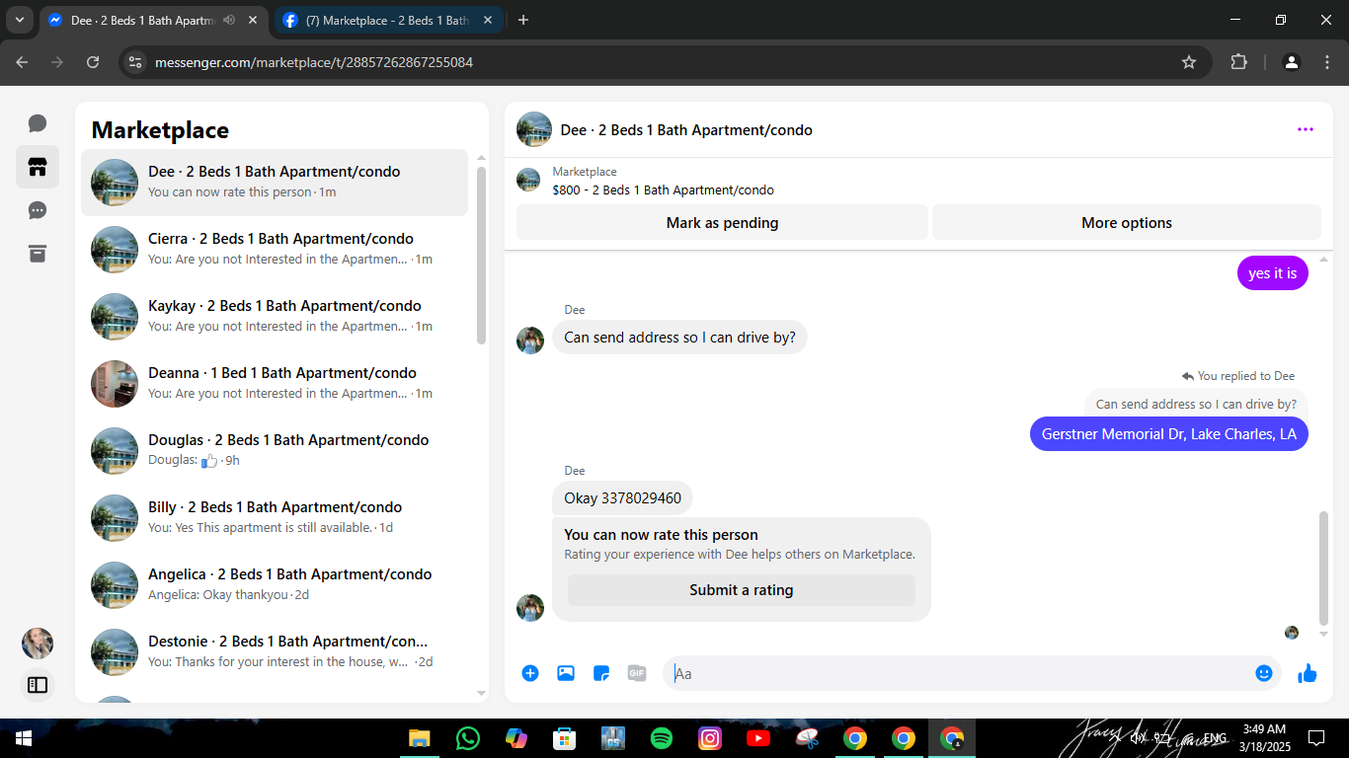Click More options button

tap(1127, 223)
